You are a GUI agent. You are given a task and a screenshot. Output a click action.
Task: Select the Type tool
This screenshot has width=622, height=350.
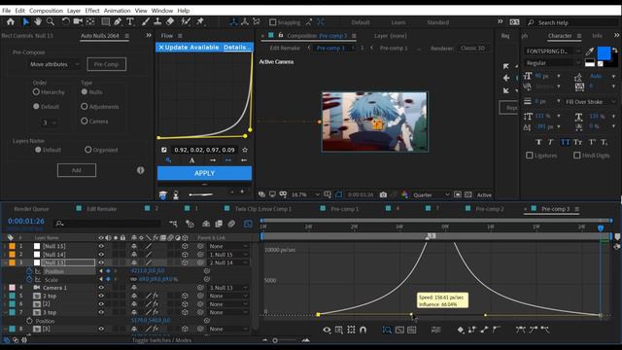[x=130, y=21]
